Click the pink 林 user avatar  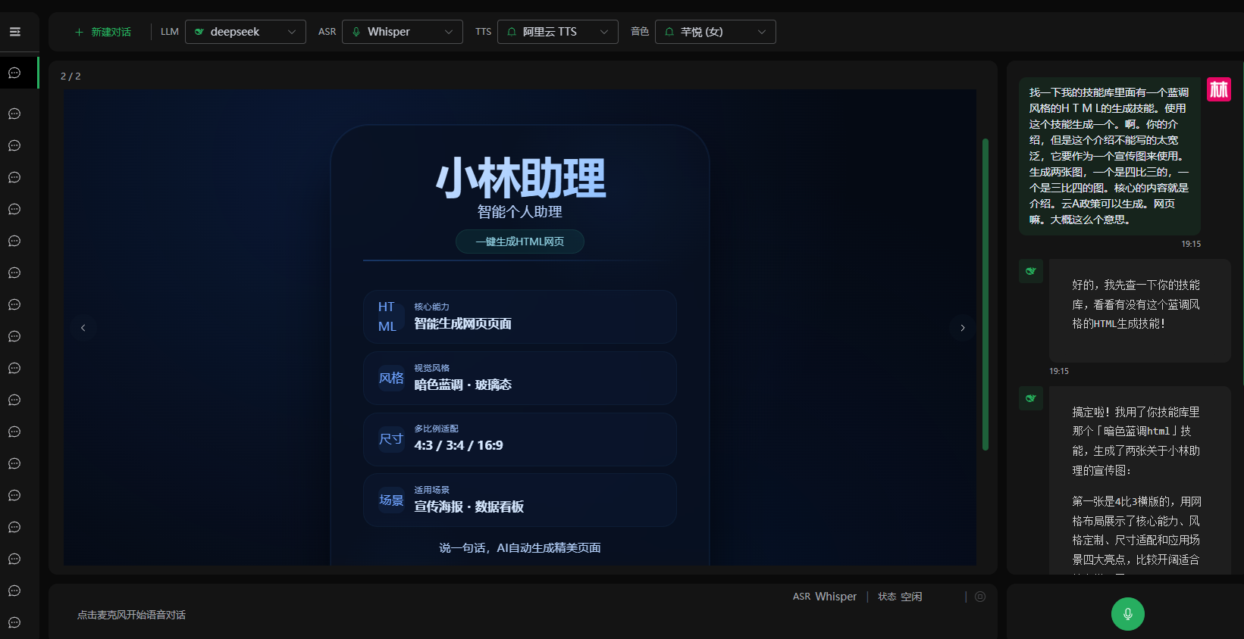click(x=1219, y=89)
